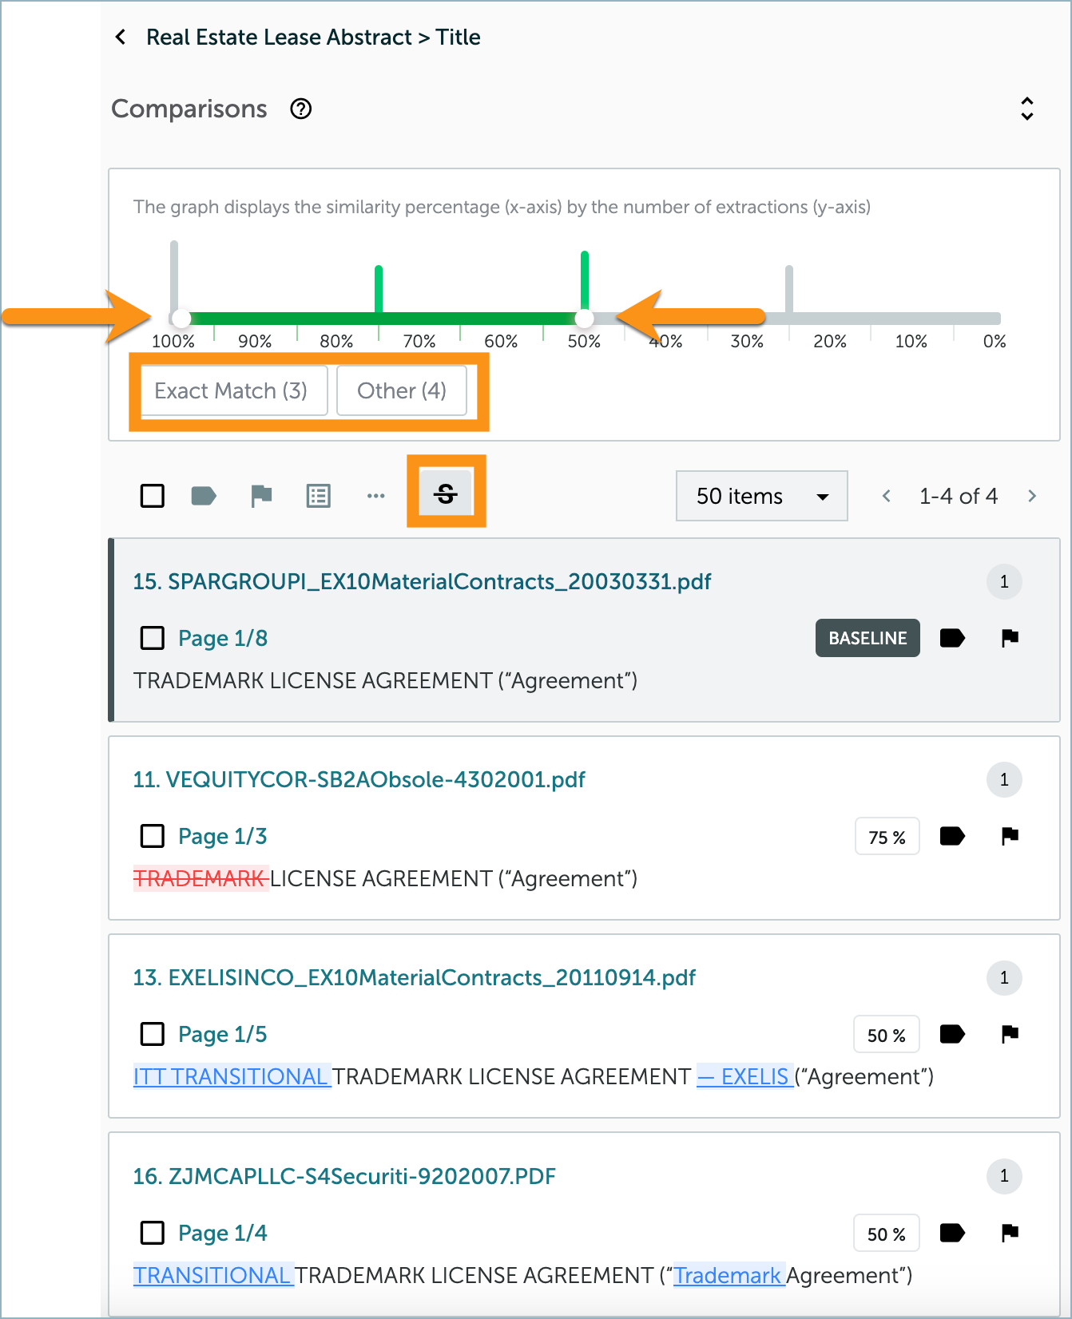The height and width of the screenshot is (1319, 1072).
Task: Tag the EXELISINCO extraction
Action: click(952, 1034)
